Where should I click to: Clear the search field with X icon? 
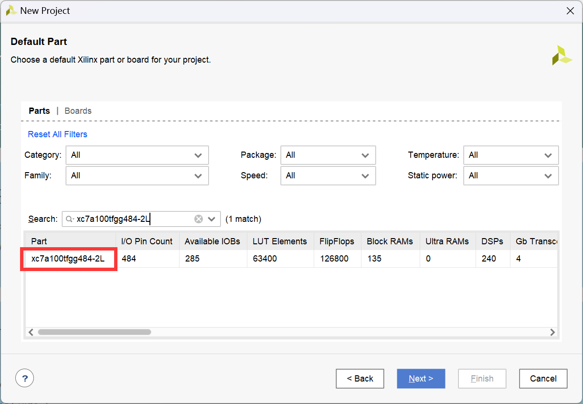[x=199, y=219]
